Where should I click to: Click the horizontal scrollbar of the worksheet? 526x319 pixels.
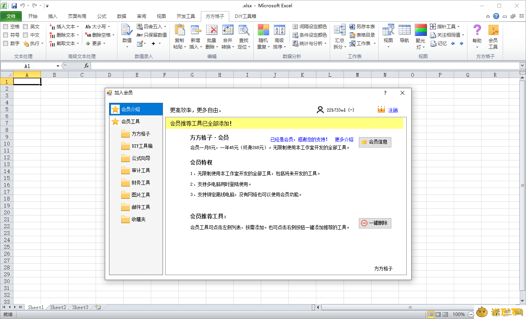[x=409, y=307]
